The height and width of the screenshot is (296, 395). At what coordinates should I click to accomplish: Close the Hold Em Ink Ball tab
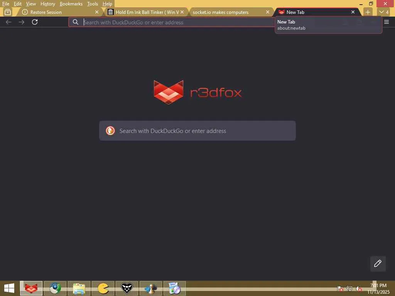tap(182, 12)
